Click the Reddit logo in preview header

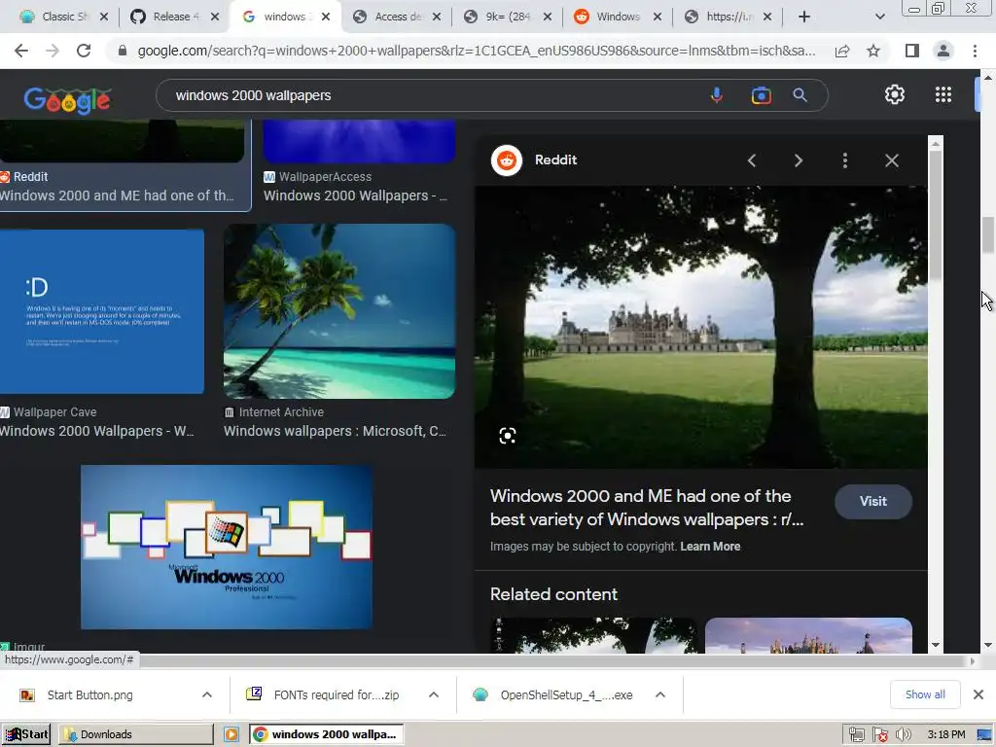(x=506, y=160)
